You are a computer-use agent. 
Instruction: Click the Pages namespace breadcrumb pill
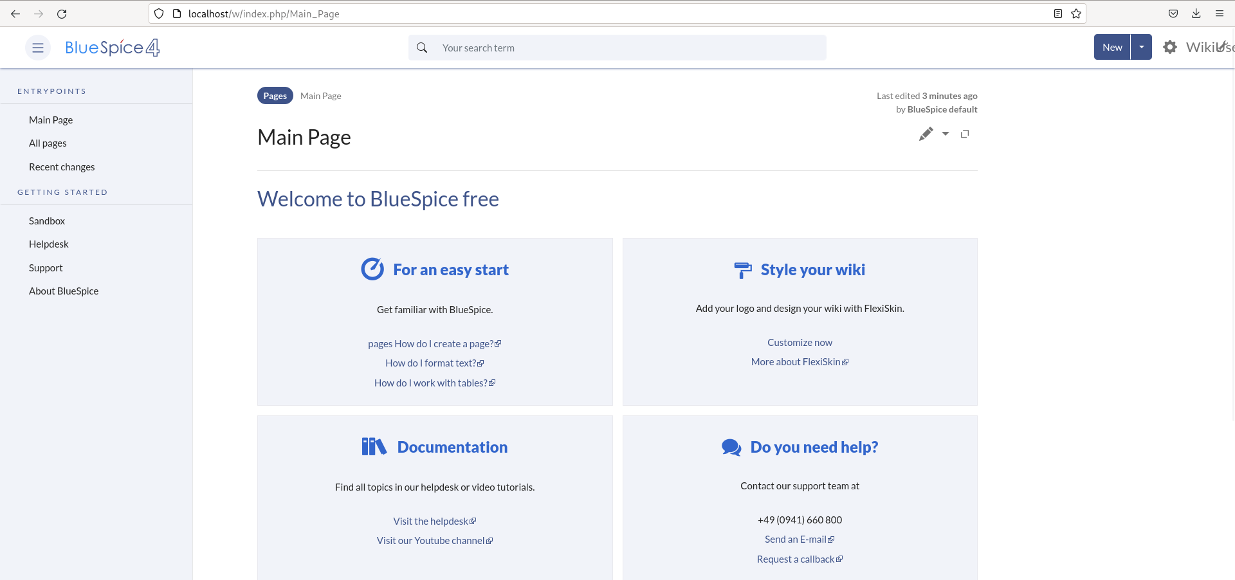[275, 96]
